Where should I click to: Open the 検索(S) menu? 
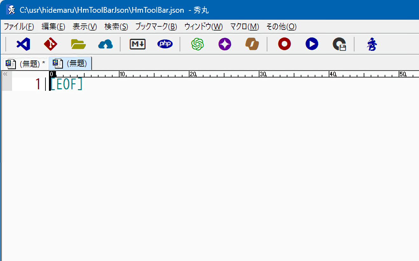116,27
